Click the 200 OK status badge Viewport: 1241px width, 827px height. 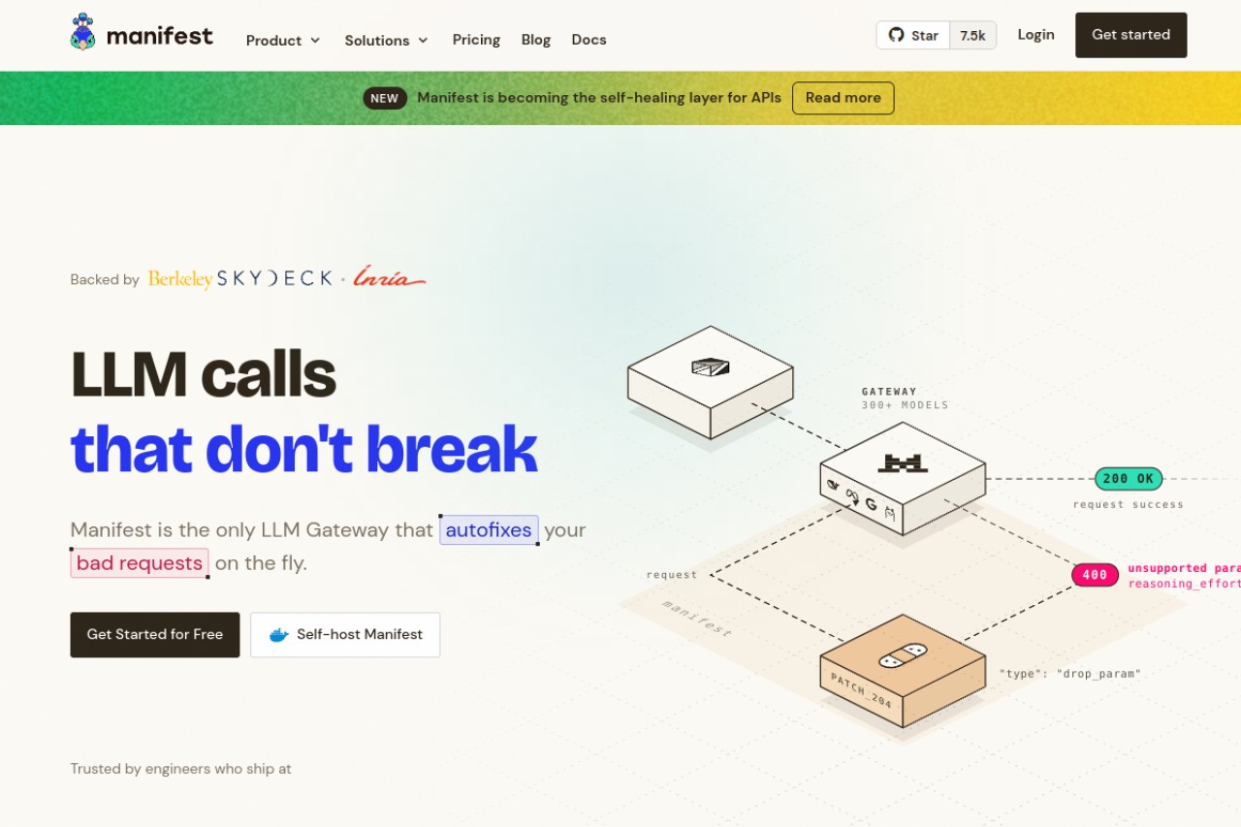click(x=1129, y=478)
